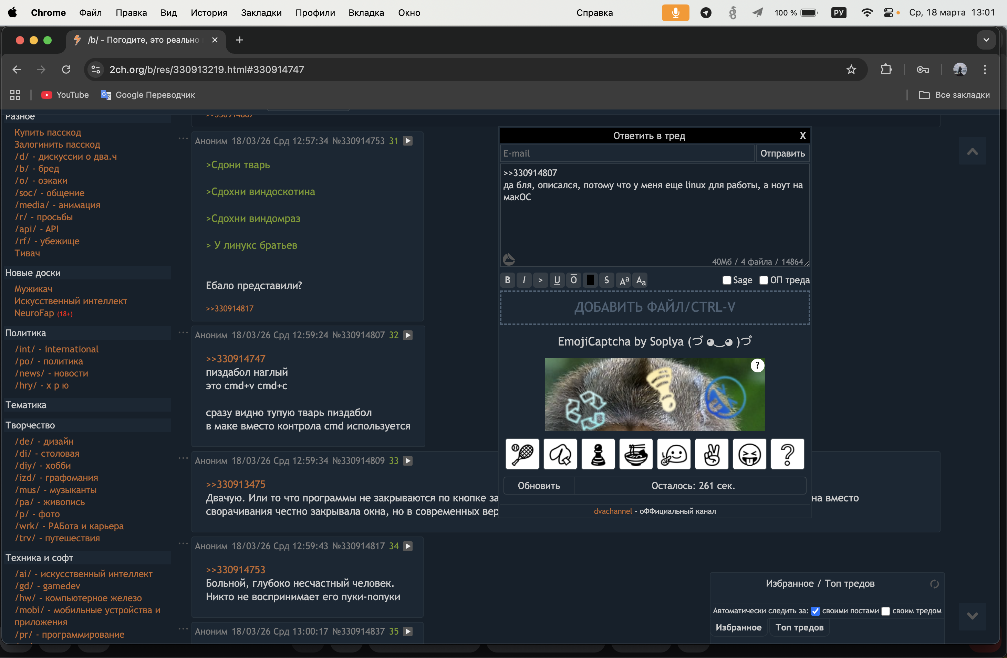Click the strikethrough S formatting icon
Image resolution: width=1007 pixels, height=658 pixels.
point(606,280)
